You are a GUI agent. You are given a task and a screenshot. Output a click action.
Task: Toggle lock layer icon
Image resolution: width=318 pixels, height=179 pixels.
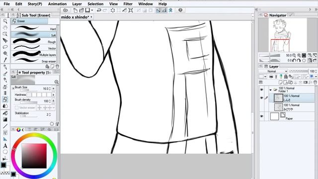(286, 77)
